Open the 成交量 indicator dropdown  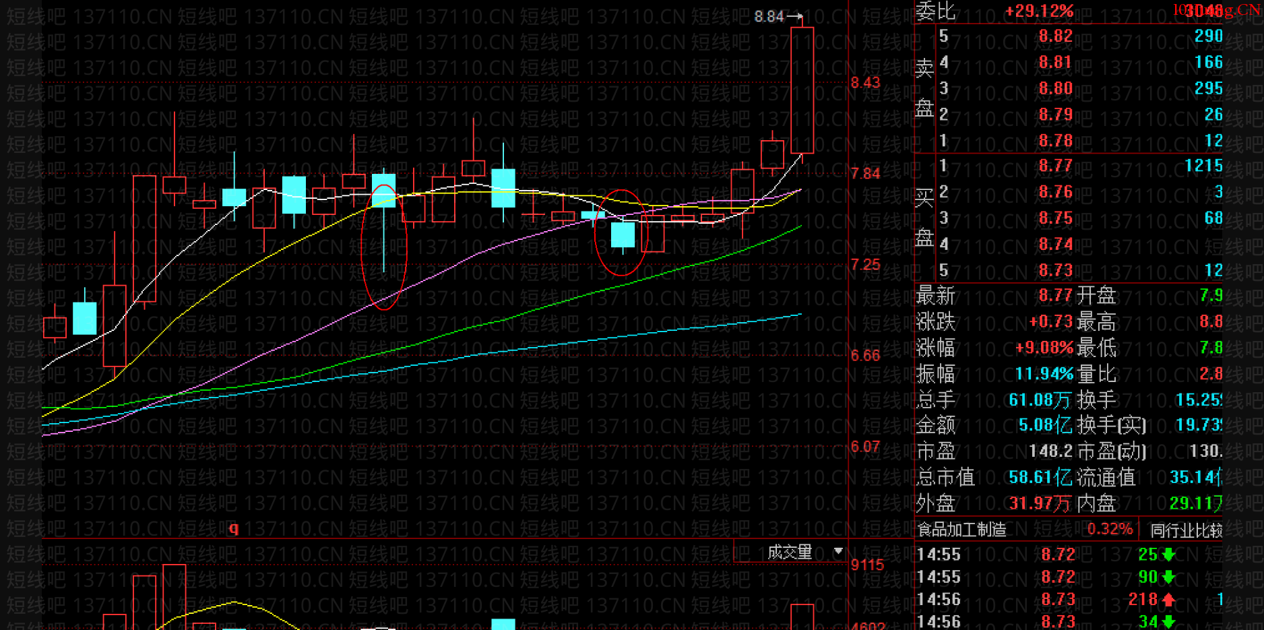838,552
